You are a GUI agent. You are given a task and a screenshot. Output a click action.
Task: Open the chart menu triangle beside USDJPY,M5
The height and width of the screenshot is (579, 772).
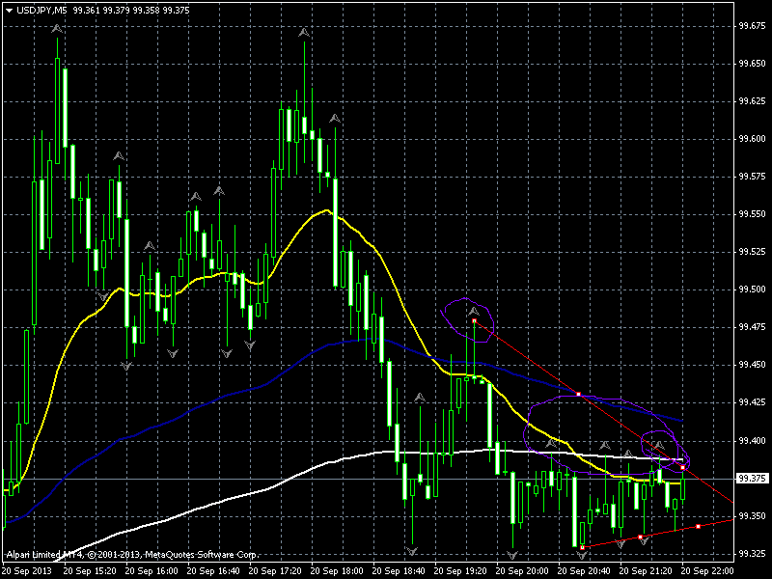9,11
